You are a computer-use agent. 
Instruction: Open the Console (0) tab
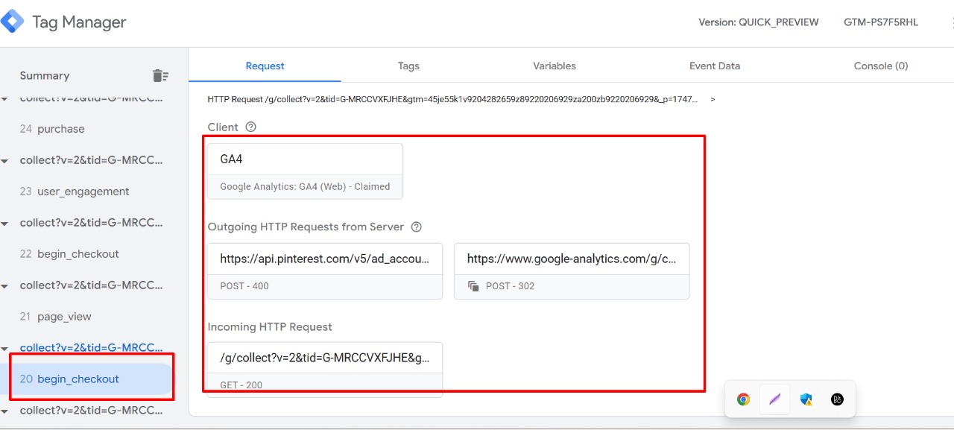(881, 66)
